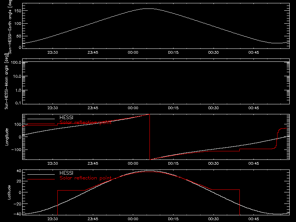Image resolution: width=296 pixels, height=222 pixels.
Task: Click 00:15 label under the Latitude plot
Action: pyautogui.click(x=173, y=219)
